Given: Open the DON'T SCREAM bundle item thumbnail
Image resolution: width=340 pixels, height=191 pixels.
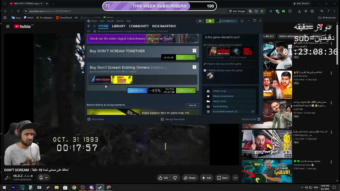Looking at the screenshot, I should tap(100, 80).
